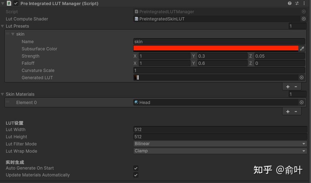Open the red Subsurface Color swatch
Screen dimensions: 311x183
point(216,48)
